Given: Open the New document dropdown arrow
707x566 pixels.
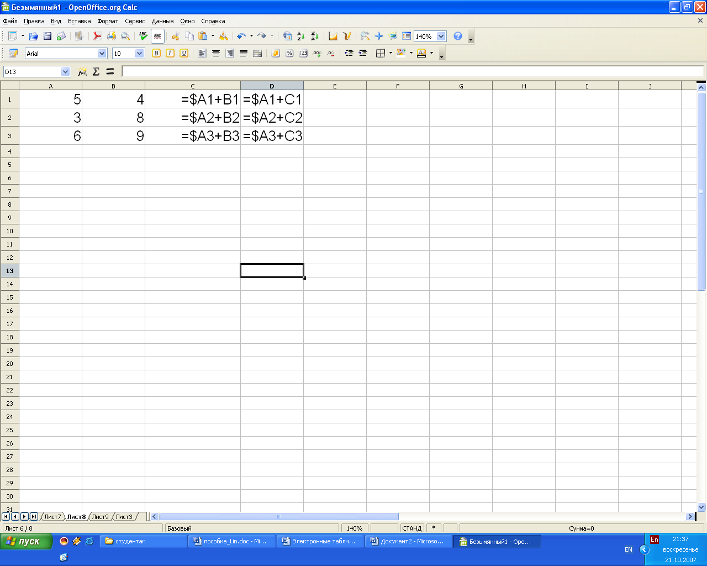Looking at the screenshot, I should pos(23,36).
